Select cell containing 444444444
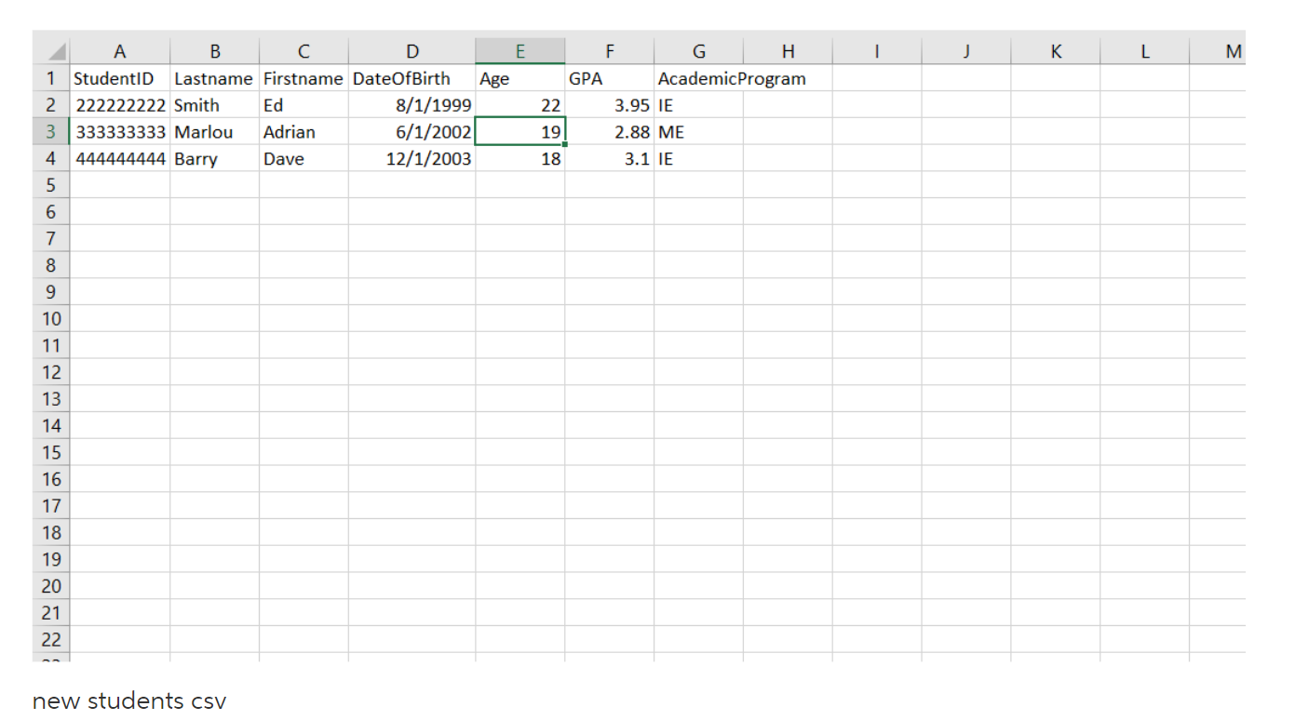 pos(120,159)
